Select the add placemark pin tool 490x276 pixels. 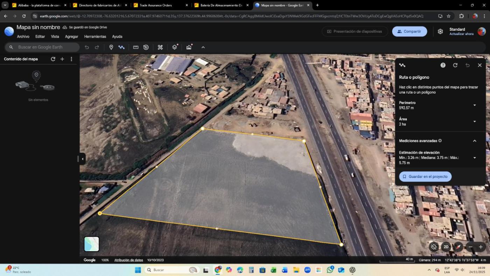pyautogui.click(x=111, y=47)
